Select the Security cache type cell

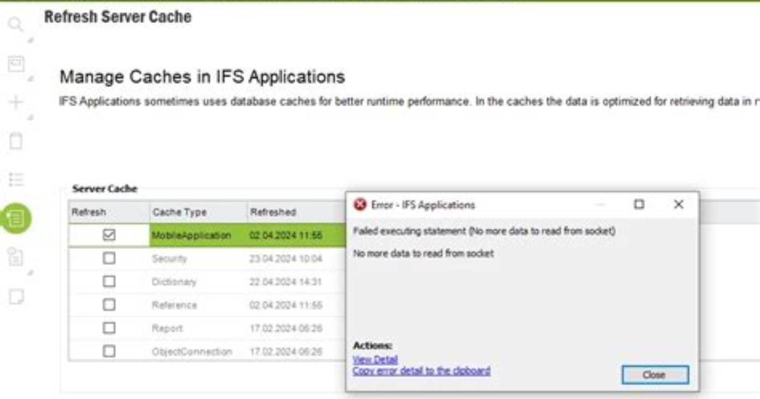tap(198, 259)
